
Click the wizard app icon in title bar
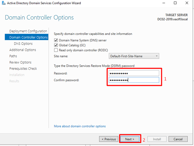coord(3,3)
